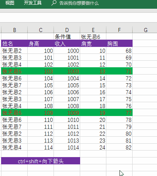Select the 张无忌6 condition value cell in column E
Viewport: 157px width, 176px height.
(93, 36)
